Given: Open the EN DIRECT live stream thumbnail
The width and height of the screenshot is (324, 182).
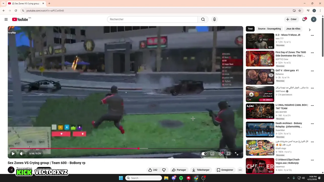Looking at the screenshot, I should point(260,94).
